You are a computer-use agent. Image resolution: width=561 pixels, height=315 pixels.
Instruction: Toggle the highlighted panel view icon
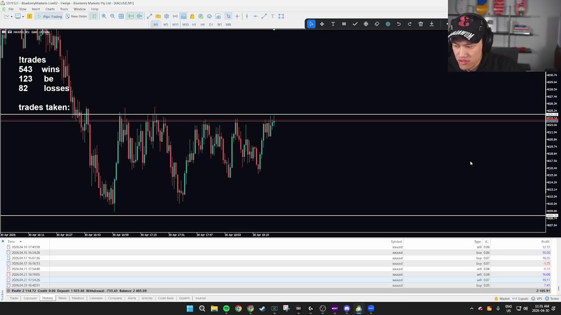coord(184,16)
